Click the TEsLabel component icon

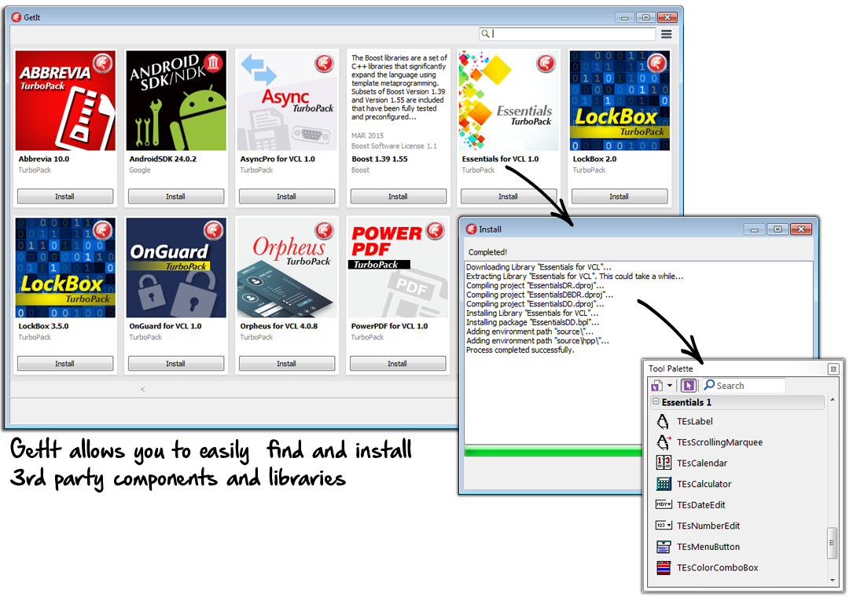point(663,421)
